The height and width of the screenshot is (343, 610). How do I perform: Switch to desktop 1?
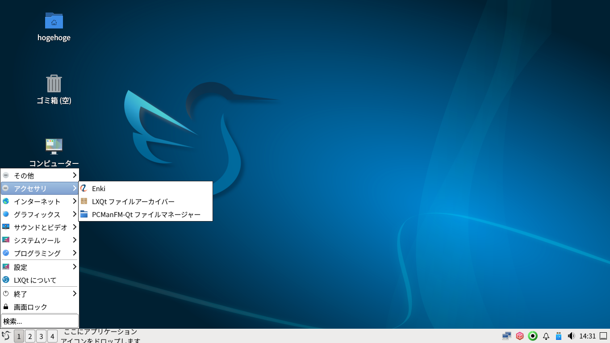pyautogui.click(x=19, y=336)
